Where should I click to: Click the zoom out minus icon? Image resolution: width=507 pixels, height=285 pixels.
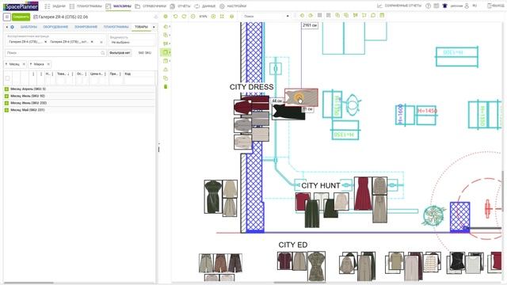point(193,16)
